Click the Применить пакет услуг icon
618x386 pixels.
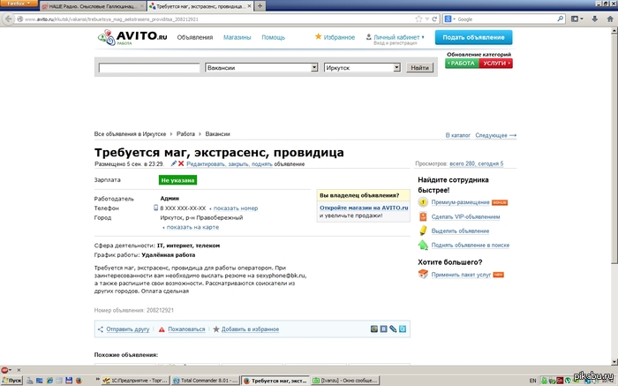(x=423, y=275)
